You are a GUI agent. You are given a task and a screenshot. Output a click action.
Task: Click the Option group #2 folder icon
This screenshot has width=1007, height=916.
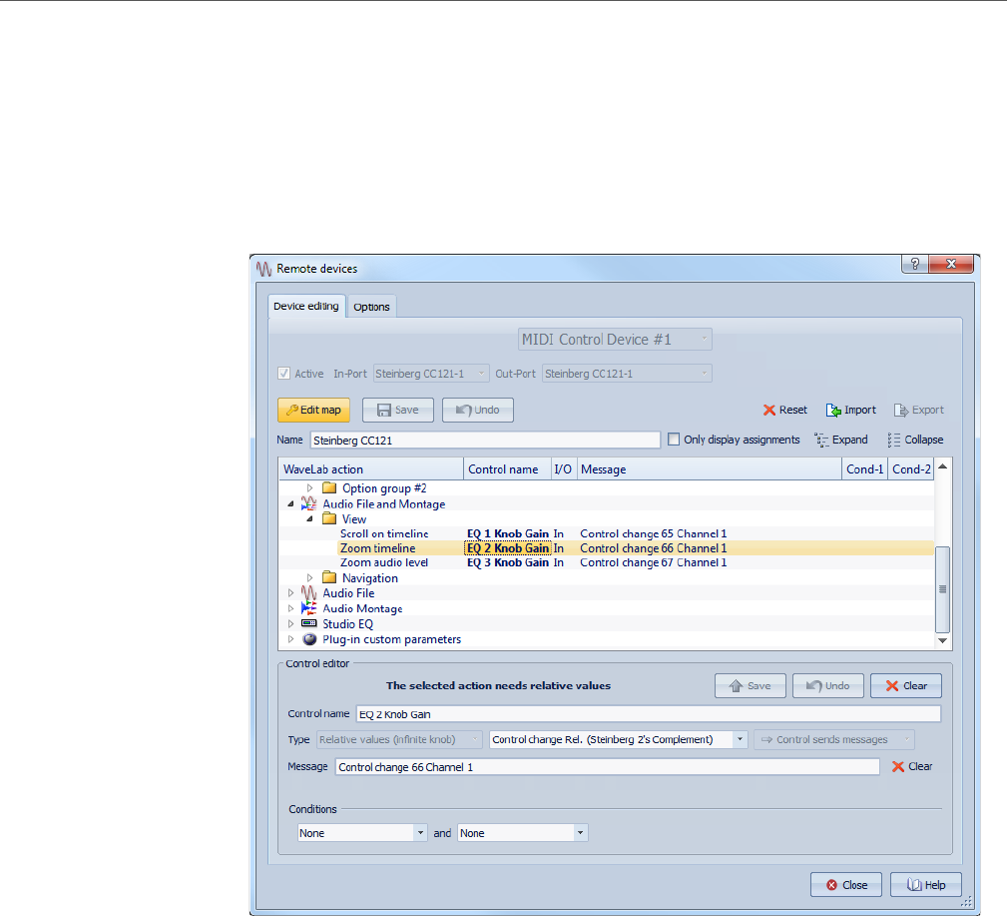click(x=328, y=487)
